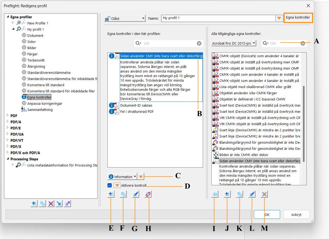Screen dimensions: 329x239
Task: Click the orange arrow before Aktivera kontroll
Action: point(117,185)
